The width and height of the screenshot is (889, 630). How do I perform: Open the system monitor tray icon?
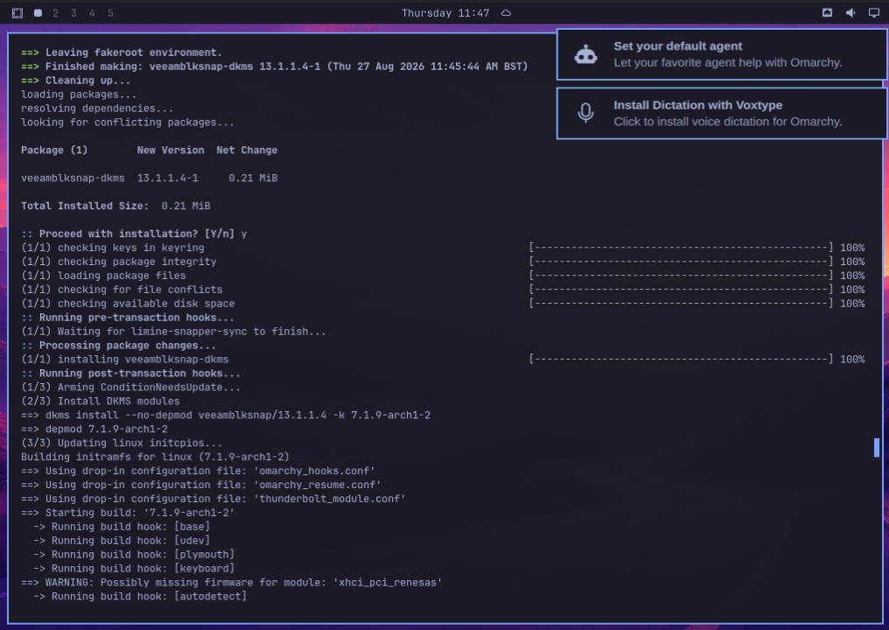(827, 13)
